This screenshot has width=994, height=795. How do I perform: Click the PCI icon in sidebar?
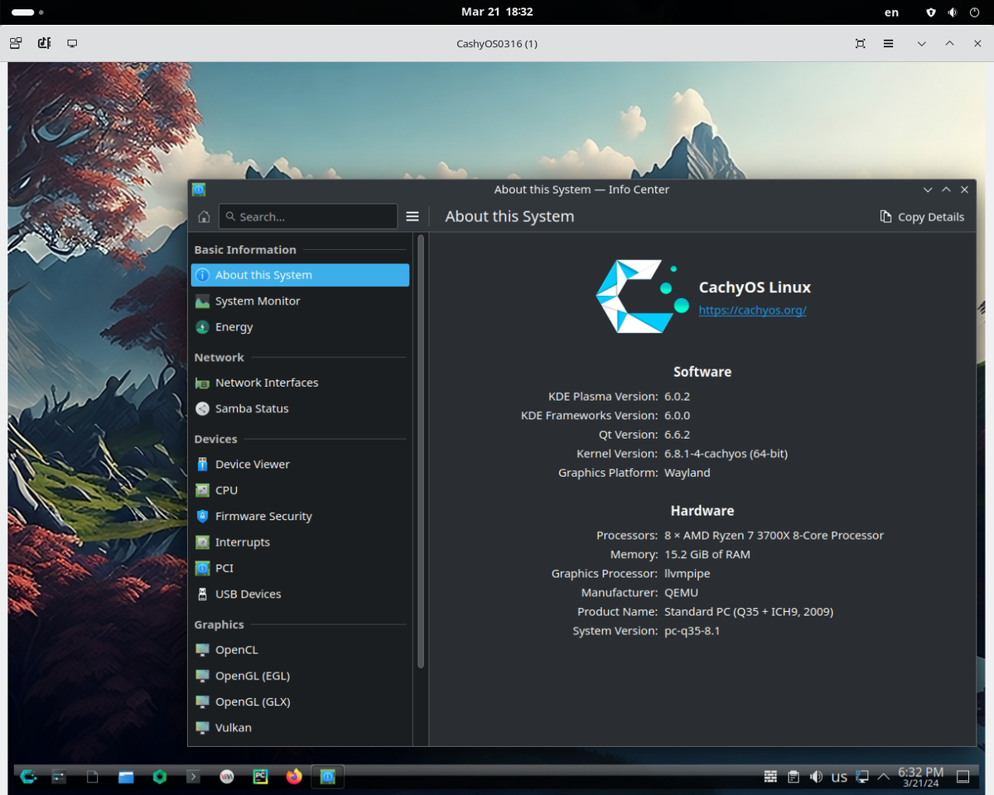coord(202,568)
